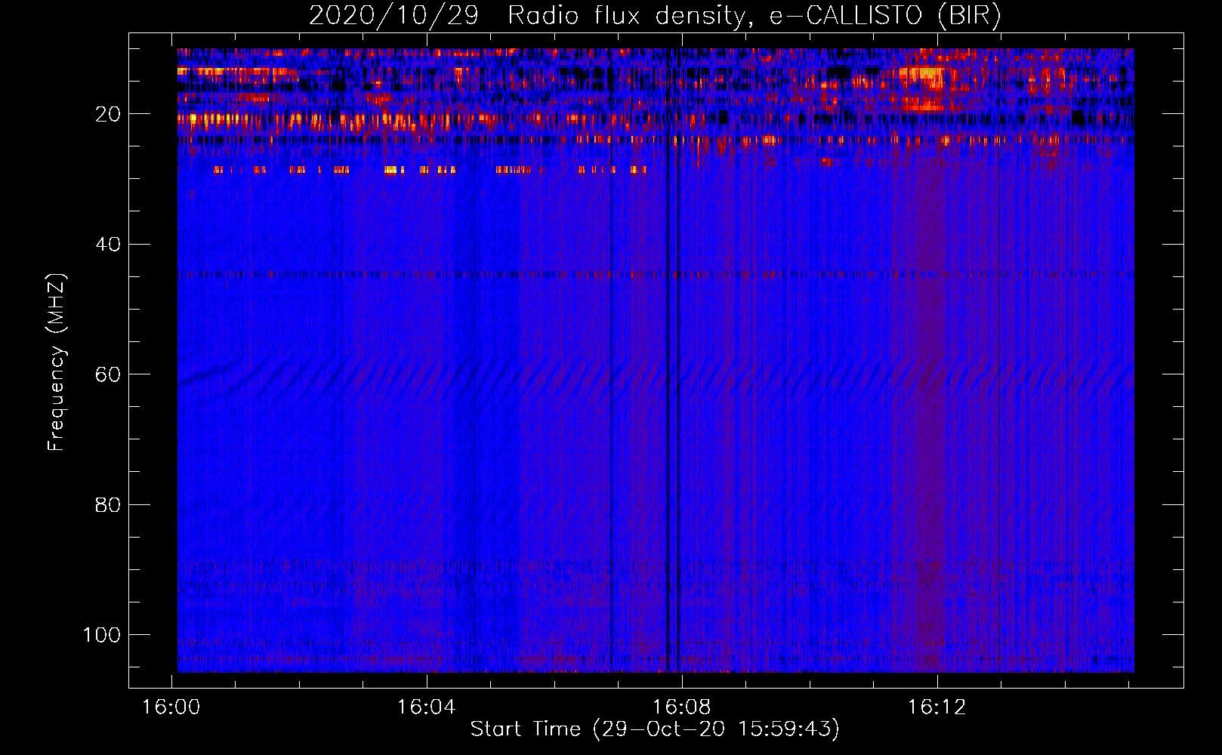Click the 16:00 time tick label
The image size is (1222, 755).
[171, 707]
